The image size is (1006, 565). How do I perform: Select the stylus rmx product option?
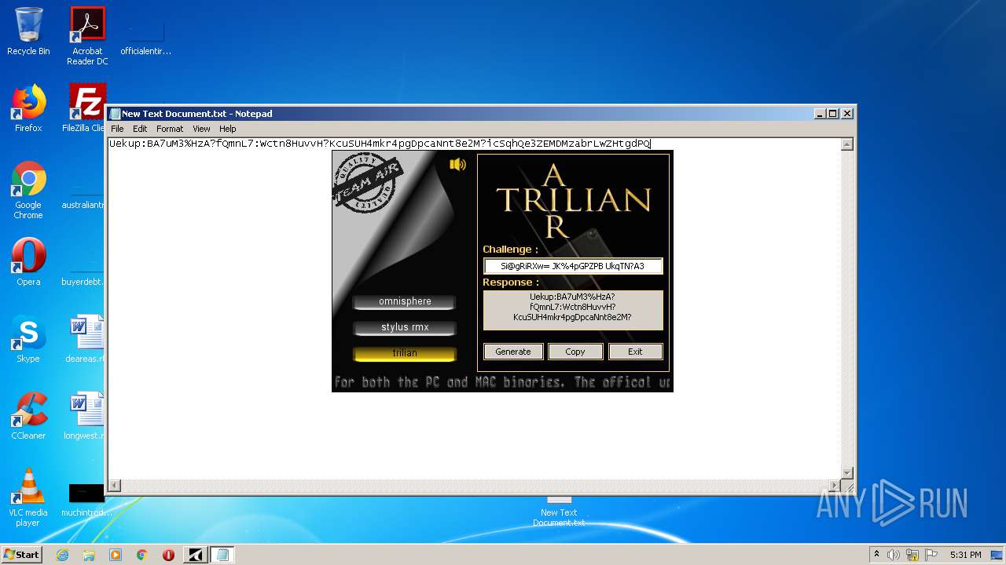tap(405, 327)
